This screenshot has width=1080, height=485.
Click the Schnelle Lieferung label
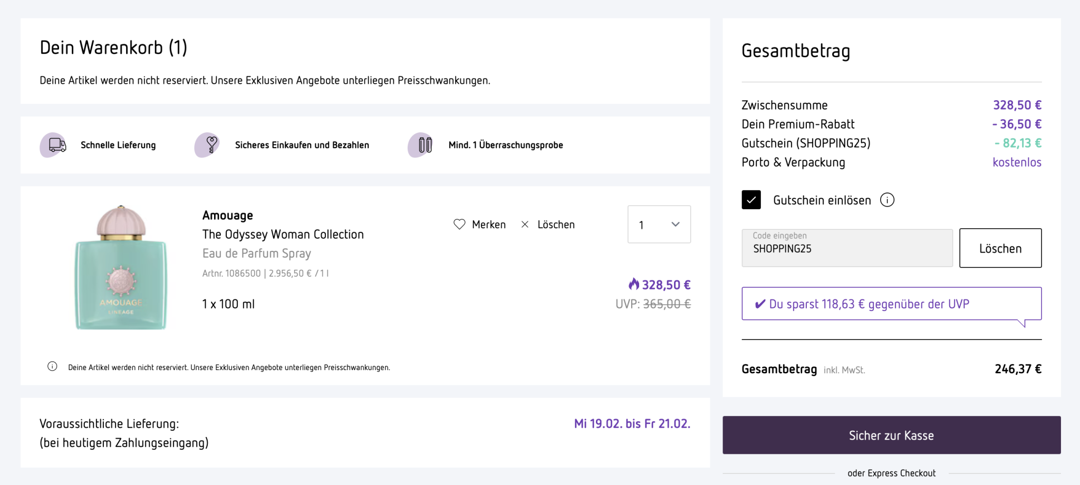point(118,145)
